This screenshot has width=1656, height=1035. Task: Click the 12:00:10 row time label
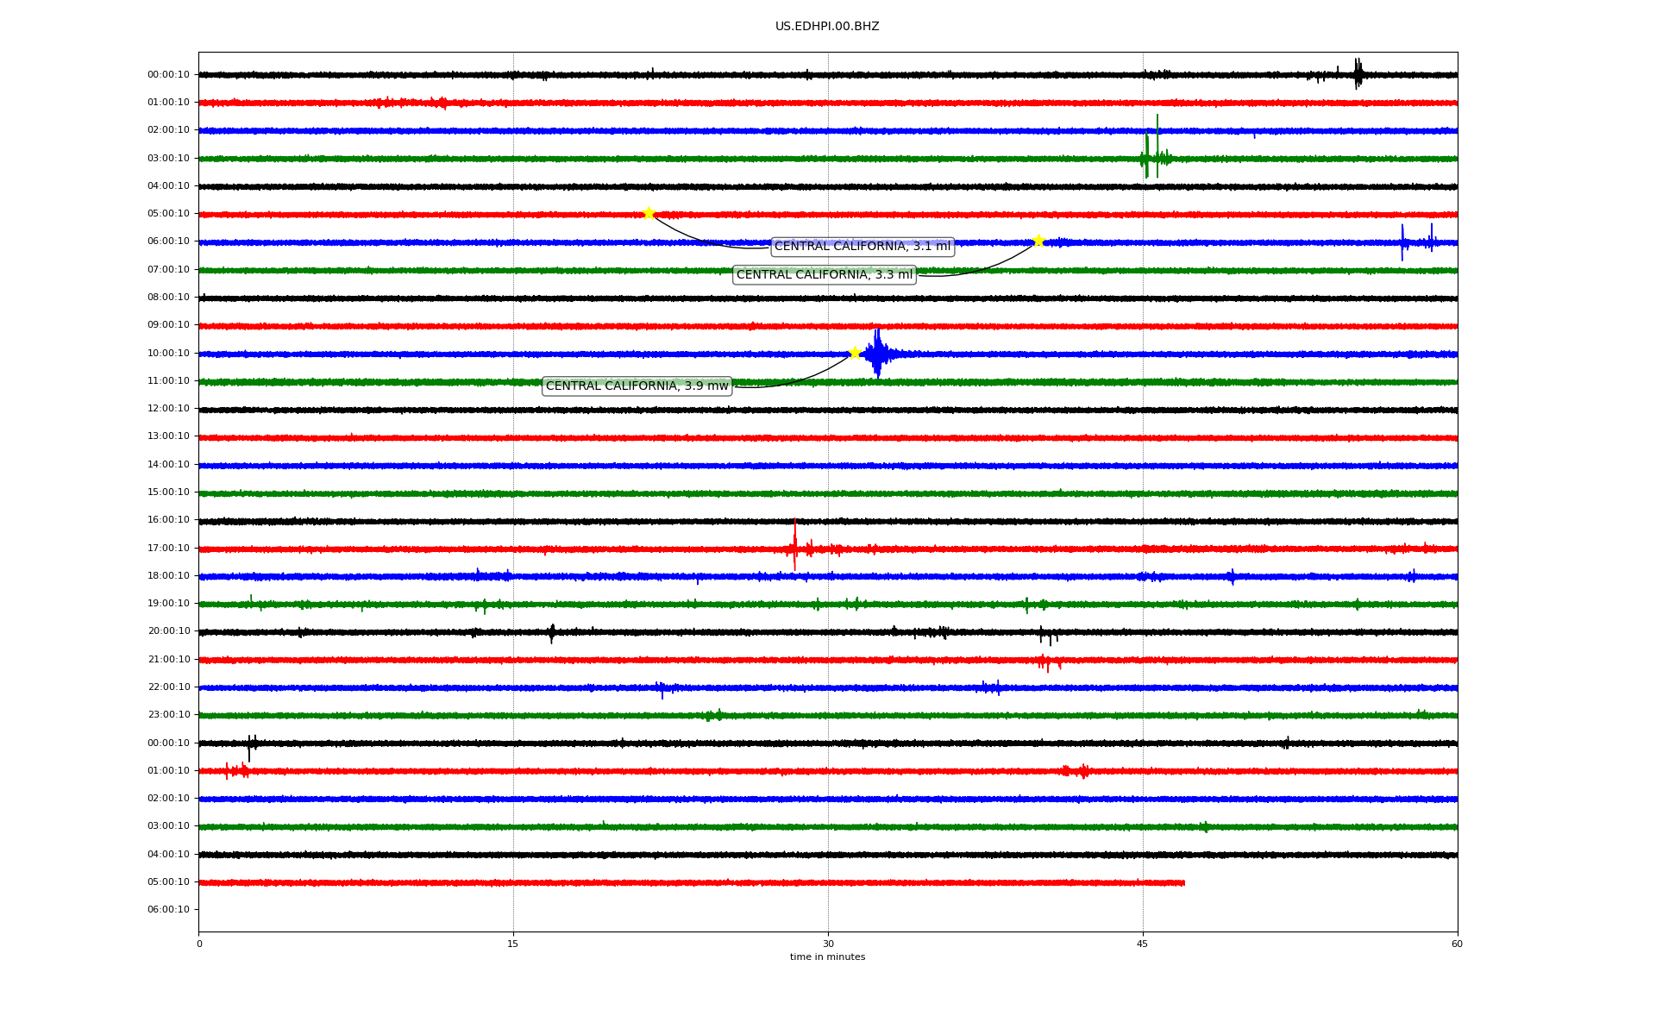168,409
